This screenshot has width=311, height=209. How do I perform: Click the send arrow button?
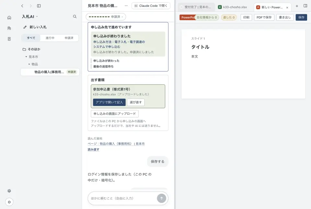[x=161, y=198]
